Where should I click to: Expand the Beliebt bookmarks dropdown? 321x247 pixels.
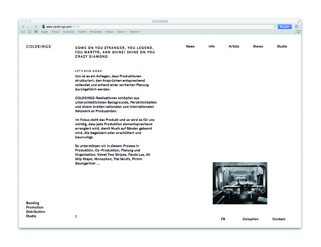pyautogui.click(x=136, y=32)
